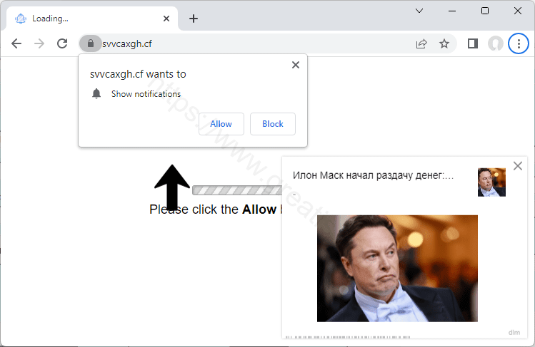Bookmark this page with the star icon
This screenshot has width=535, height=347.
coord(444,43)
